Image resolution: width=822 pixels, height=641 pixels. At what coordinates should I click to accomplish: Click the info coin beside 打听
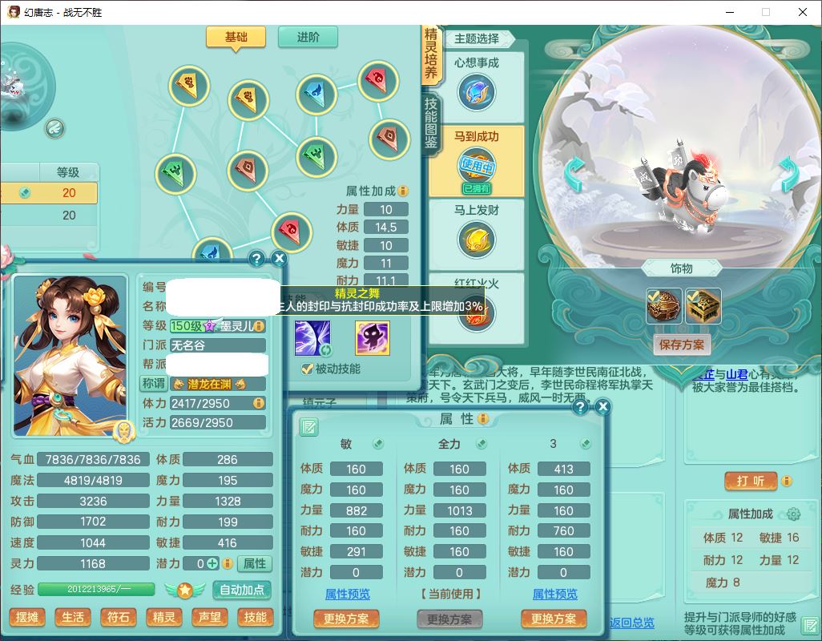(787, 481)
